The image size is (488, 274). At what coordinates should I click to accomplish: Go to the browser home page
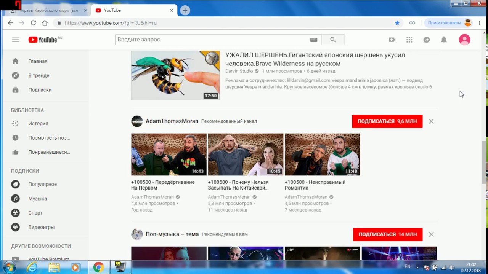[x=45, y=23]
